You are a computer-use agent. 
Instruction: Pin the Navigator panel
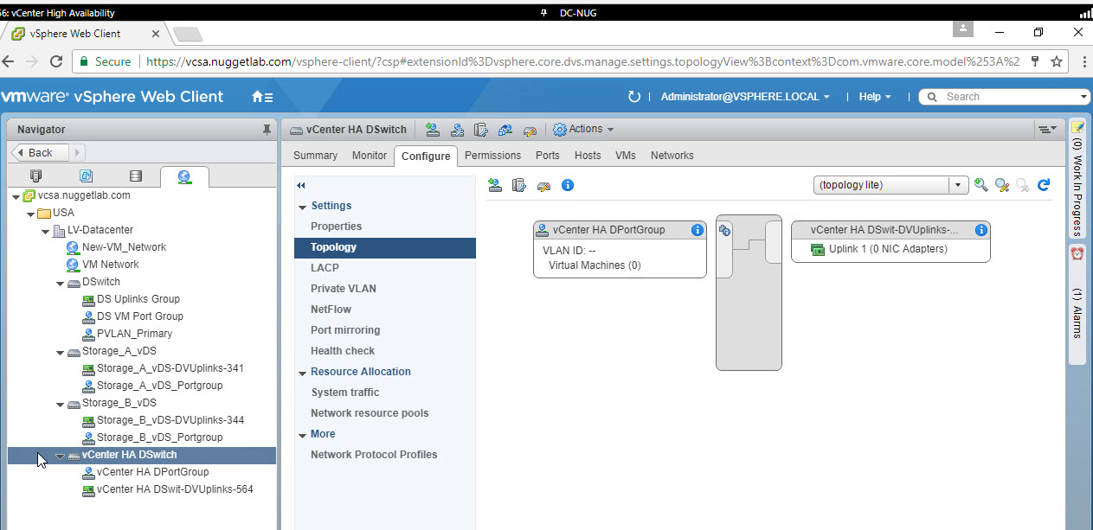coord(267,130)
